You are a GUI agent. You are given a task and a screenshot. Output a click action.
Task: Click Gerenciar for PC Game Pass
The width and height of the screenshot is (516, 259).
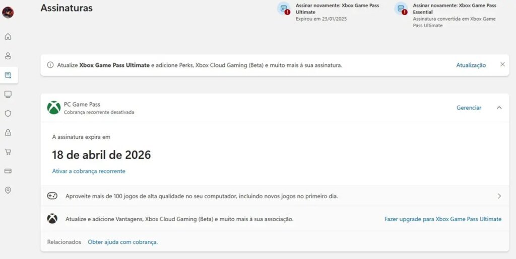pyautogui.click(x=469, y=108)
